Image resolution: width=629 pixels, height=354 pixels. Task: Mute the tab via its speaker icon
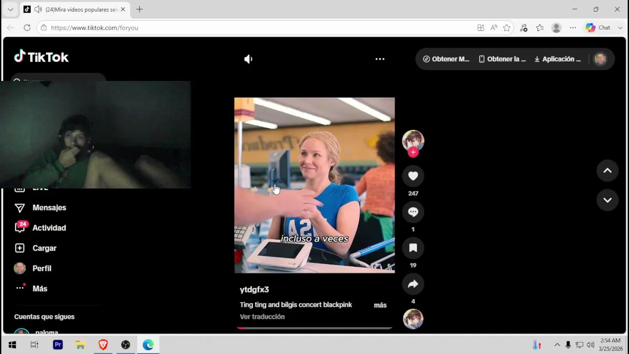(x=38, y=9)
